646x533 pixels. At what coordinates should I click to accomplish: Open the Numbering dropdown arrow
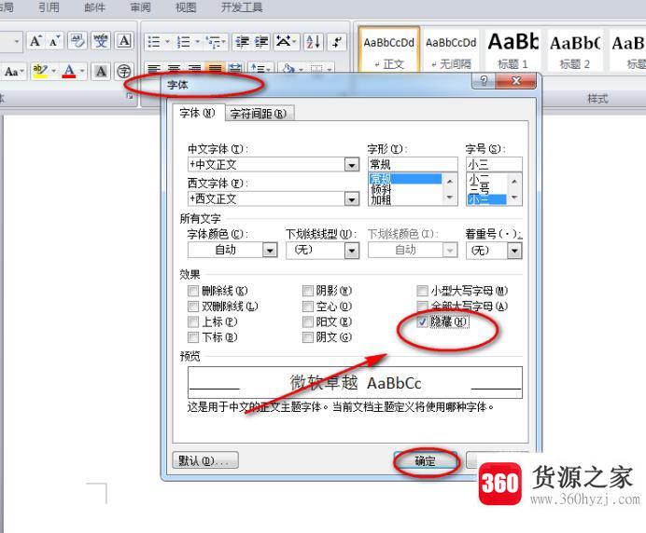point(197,42)
